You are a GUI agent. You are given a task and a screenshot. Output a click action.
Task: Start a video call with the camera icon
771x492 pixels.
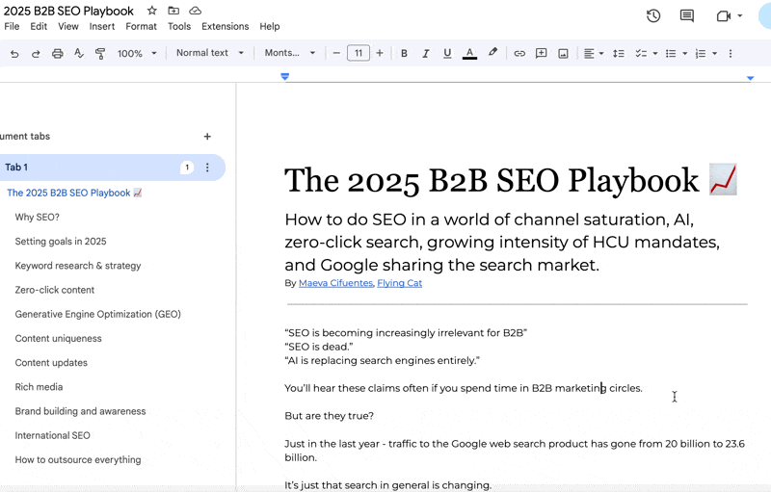click(724, 16)
